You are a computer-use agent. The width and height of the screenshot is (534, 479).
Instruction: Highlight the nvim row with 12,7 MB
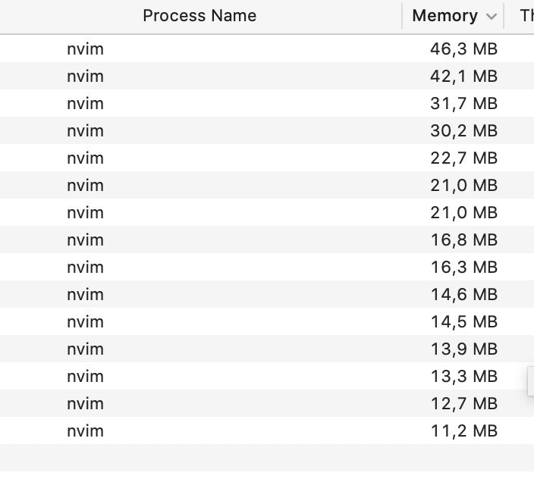coord(267,403)
